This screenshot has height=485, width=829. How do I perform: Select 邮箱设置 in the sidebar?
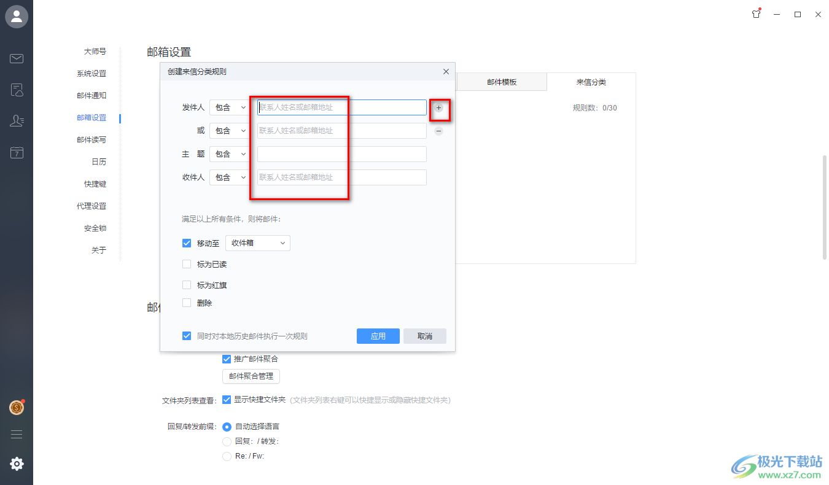coord(91,118)
